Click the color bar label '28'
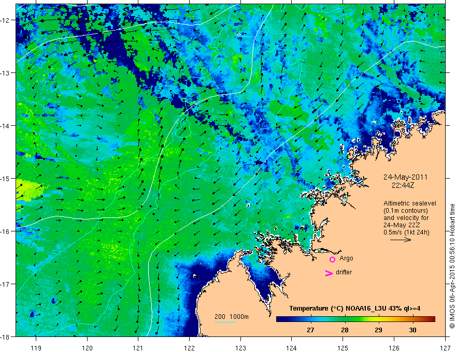 pyautogui.click(x=345, y=330)
